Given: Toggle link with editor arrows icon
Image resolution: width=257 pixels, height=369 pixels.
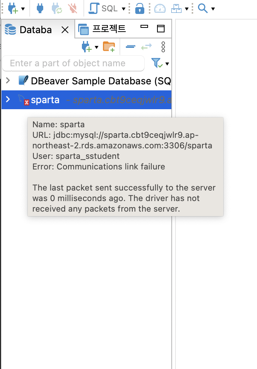Looking at the screenshot, I should point(147,47).
